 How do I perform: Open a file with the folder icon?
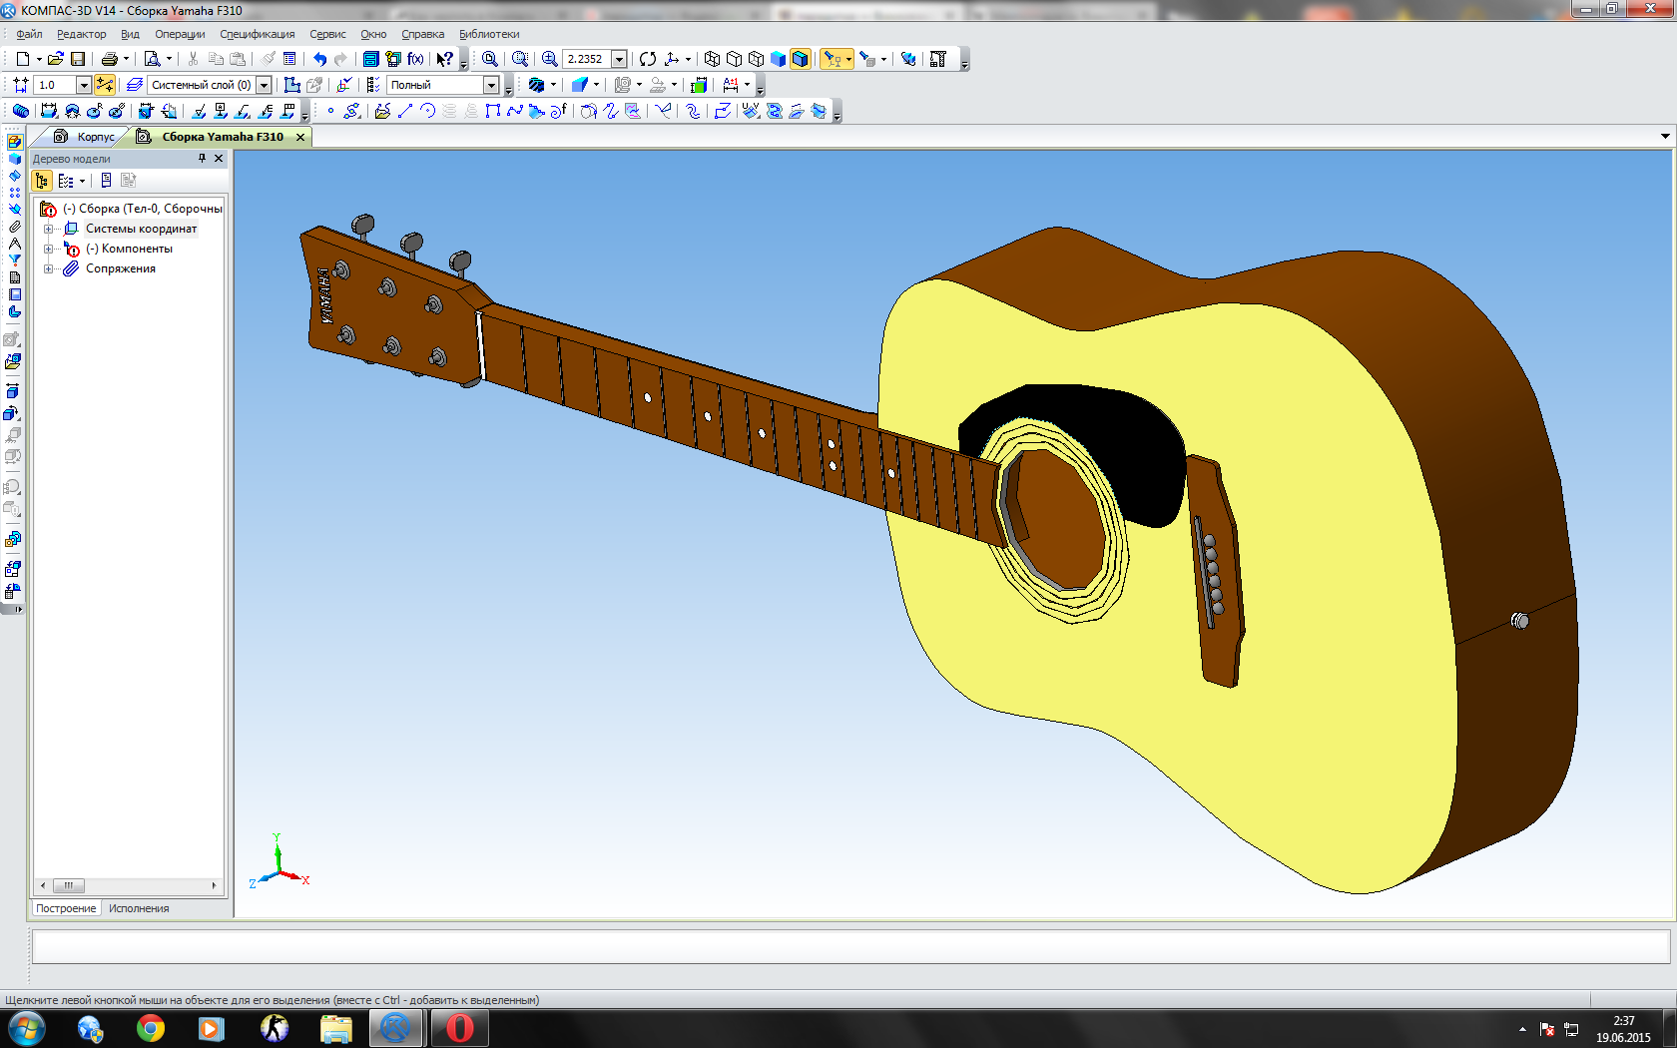[x=56, y=59]
